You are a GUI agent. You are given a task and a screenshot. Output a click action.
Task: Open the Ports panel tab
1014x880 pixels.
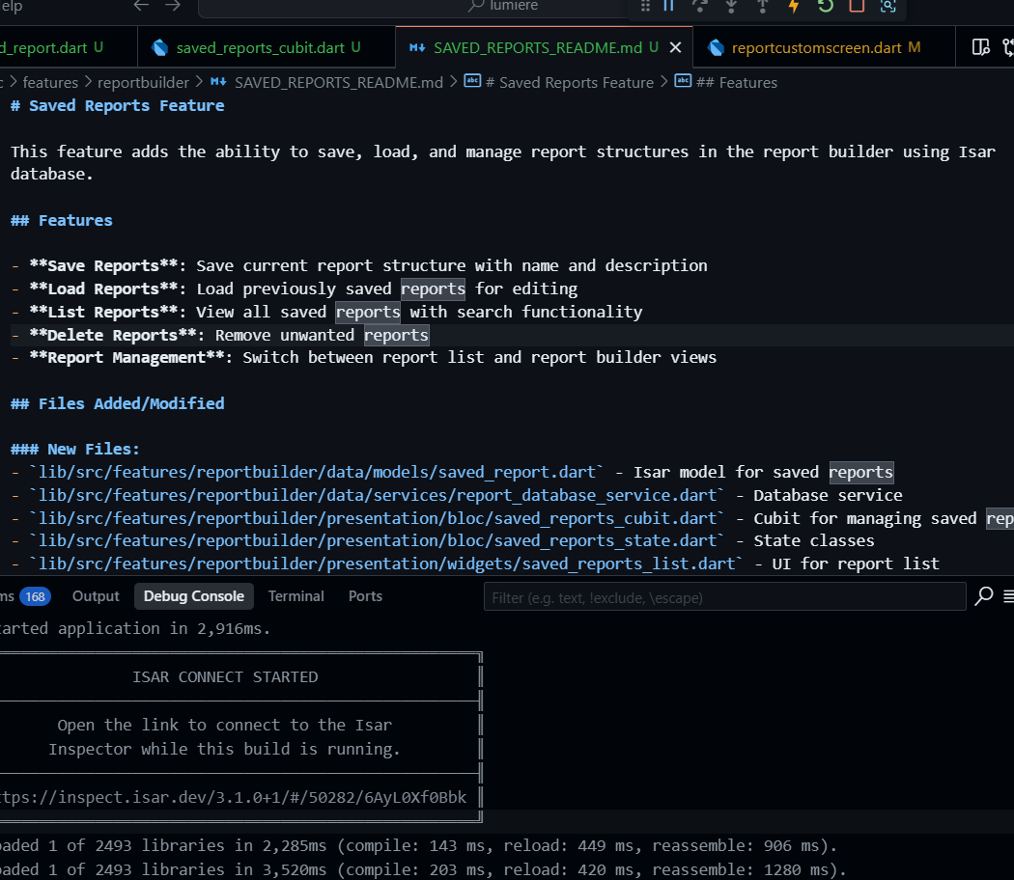365,596
